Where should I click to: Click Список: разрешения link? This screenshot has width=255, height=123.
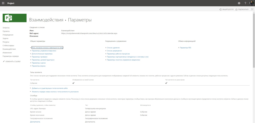(114, 51)
